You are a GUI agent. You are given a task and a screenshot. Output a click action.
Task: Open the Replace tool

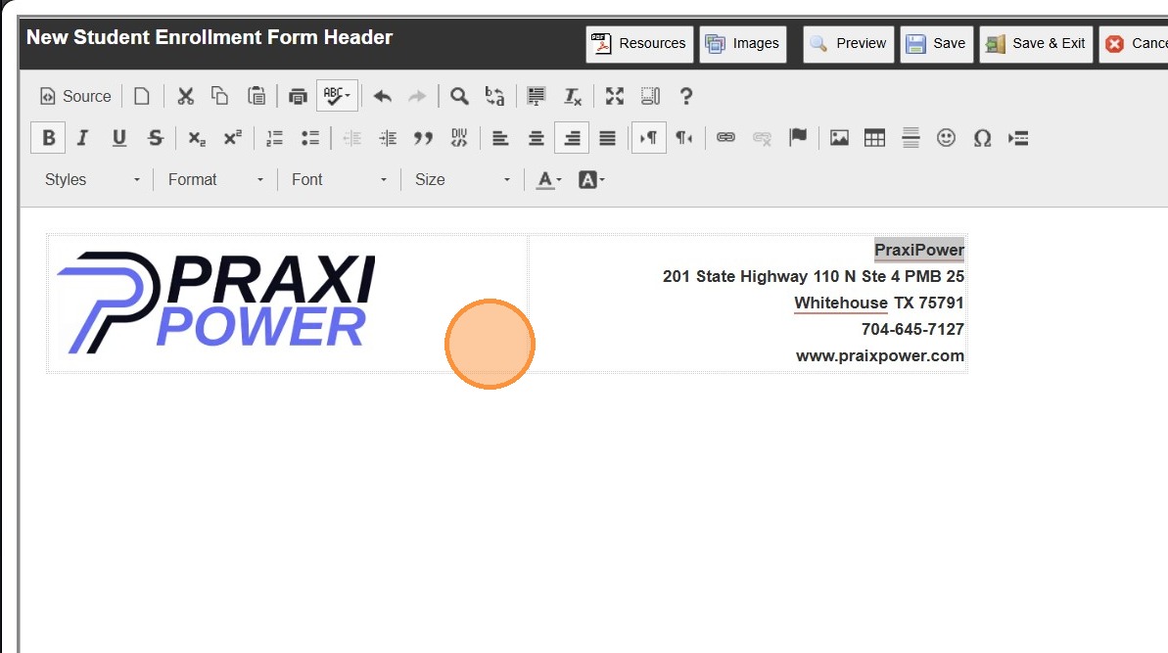(494, 96)
